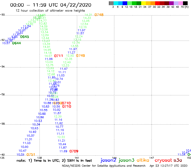Click the yellow swatch in the legend bar
191x168 pixels.
click(x=144, y=3)
